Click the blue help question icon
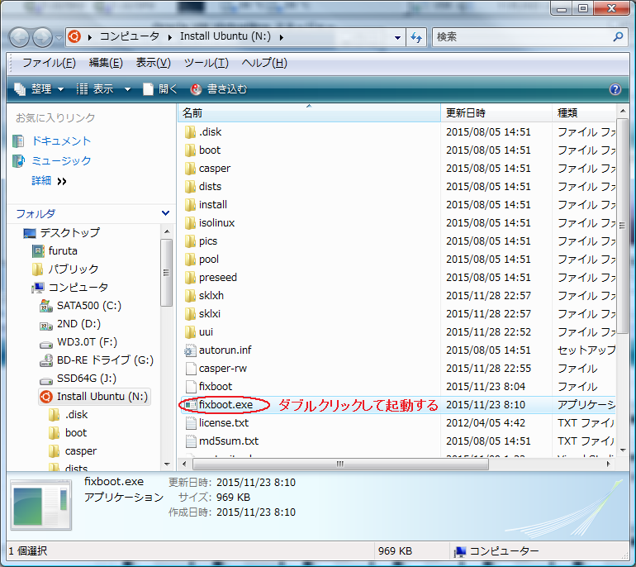This screenshot has height=567, width=636. [615, 89]
